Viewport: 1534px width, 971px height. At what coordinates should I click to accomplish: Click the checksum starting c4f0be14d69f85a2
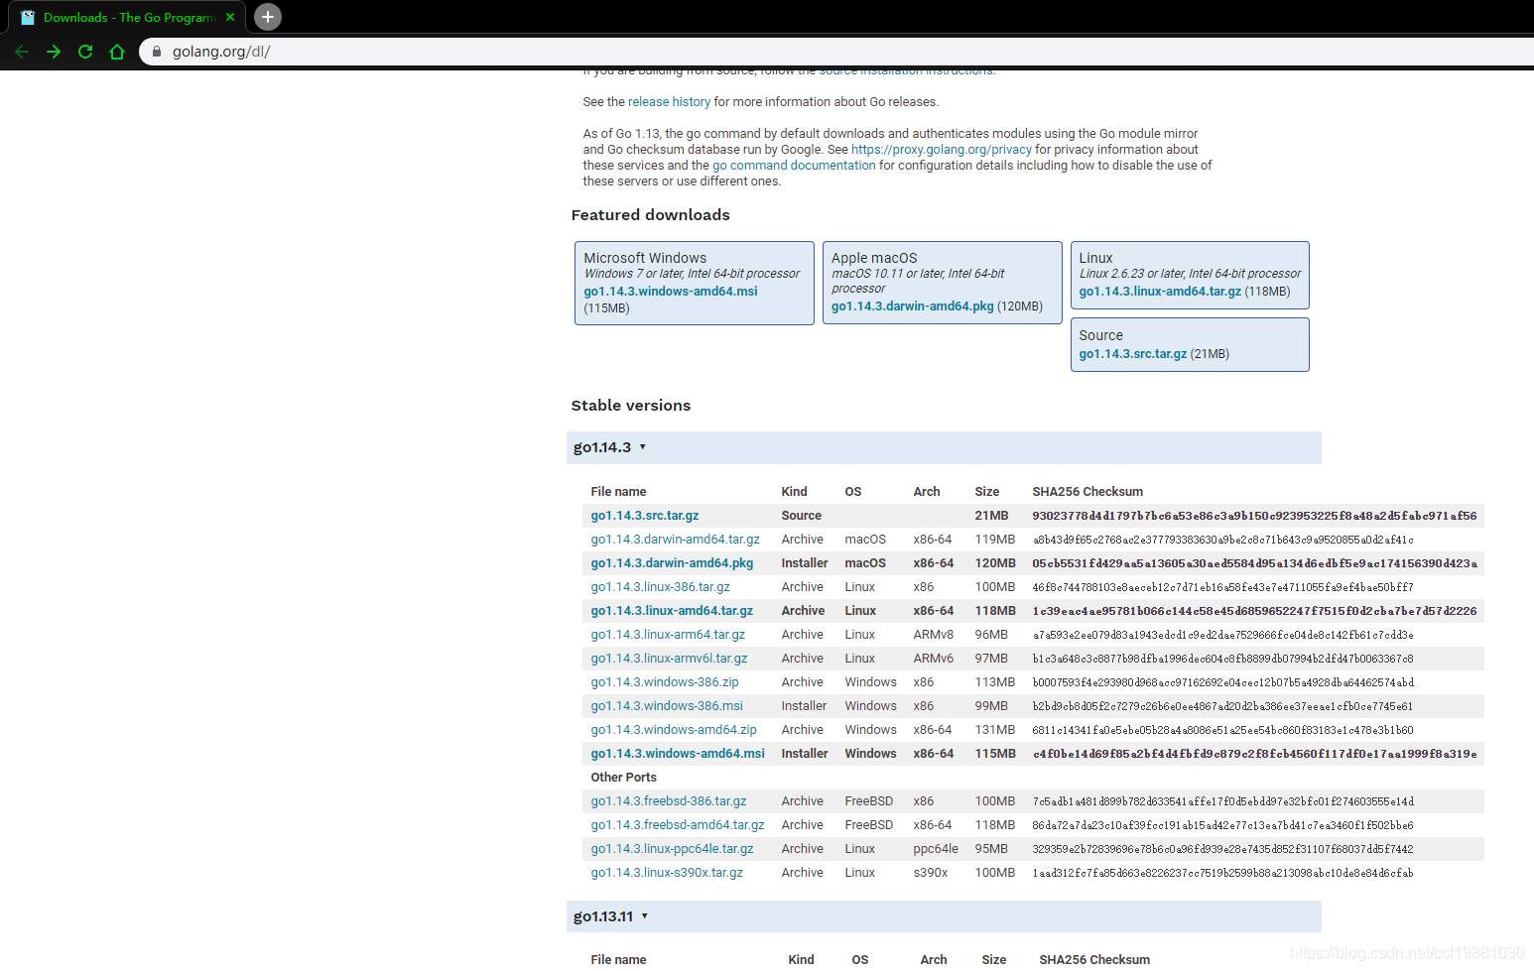pos(1254,754)
